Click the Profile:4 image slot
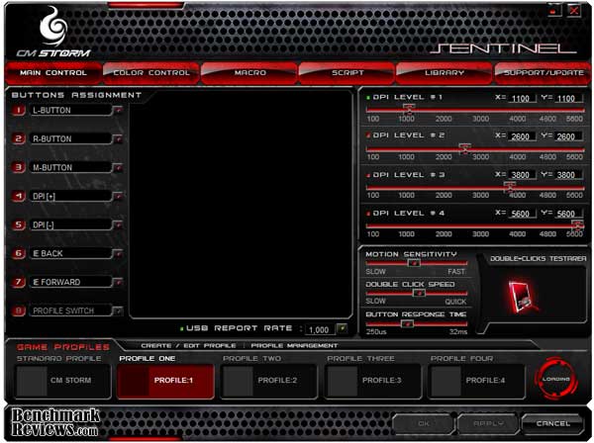This screenshot has height=443, width=594. pyautogui.click(x=445, y=381)
